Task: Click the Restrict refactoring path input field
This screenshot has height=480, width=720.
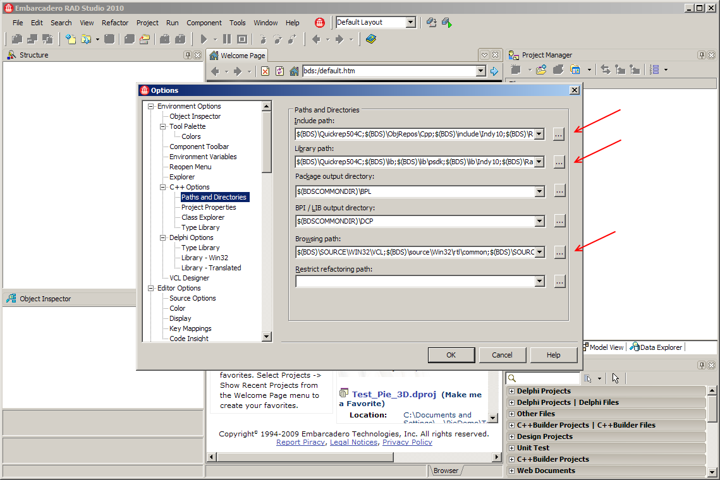Action: [x=415, y=281]
